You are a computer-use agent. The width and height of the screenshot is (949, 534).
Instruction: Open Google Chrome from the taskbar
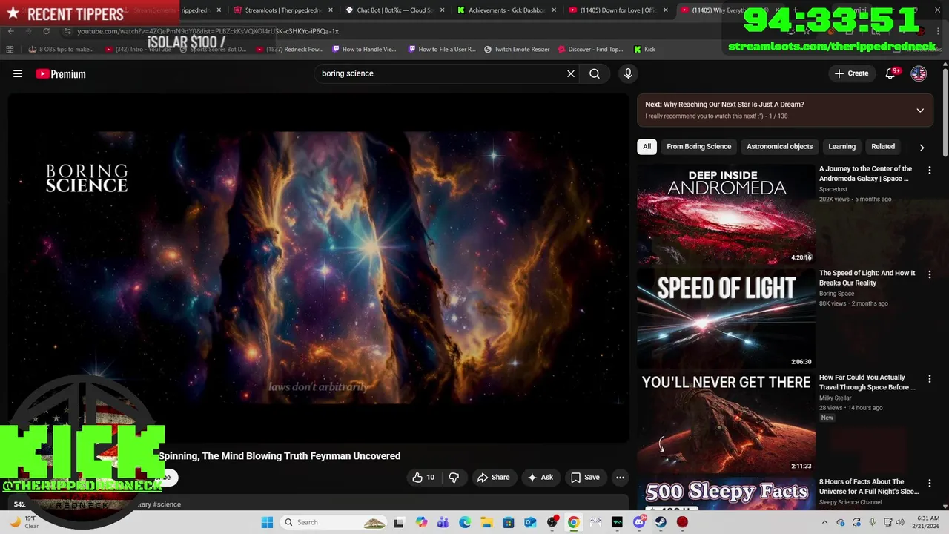(x=574, y=522)
